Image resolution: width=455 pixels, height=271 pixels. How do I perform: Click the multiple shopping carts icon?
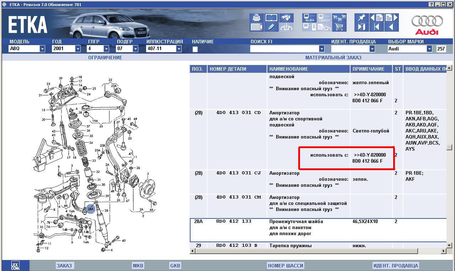(x=339, y=18)
